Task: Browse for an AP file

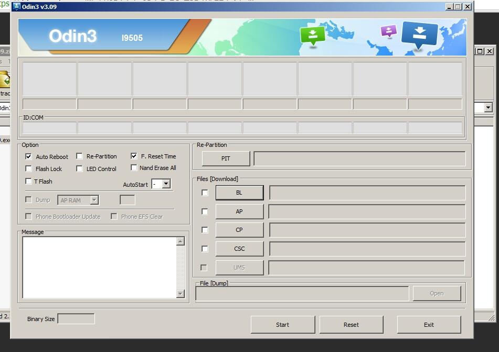Action: pos(239,211)
